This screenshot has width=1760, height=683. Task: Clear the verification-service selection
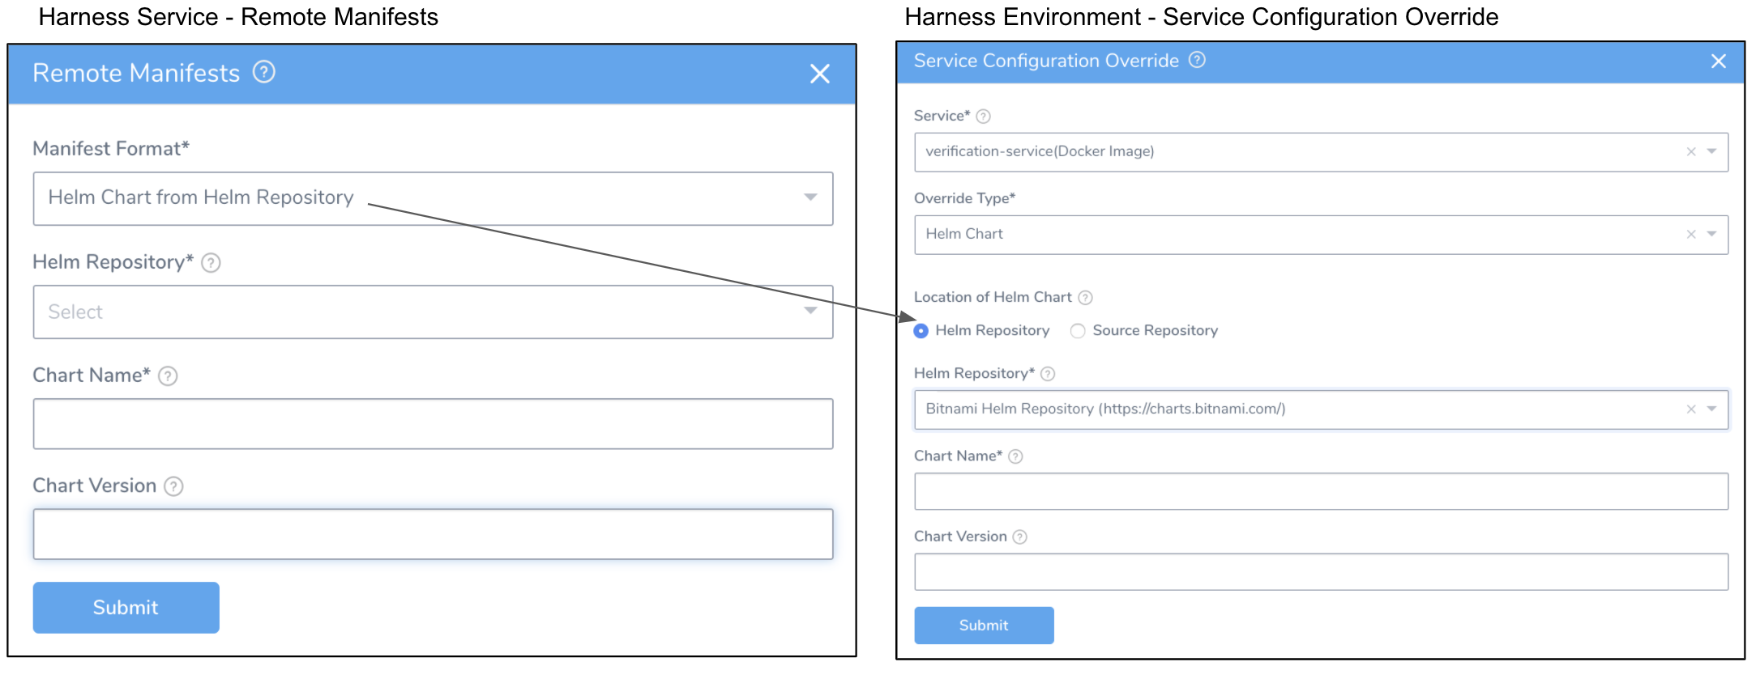coord(1691,152)
